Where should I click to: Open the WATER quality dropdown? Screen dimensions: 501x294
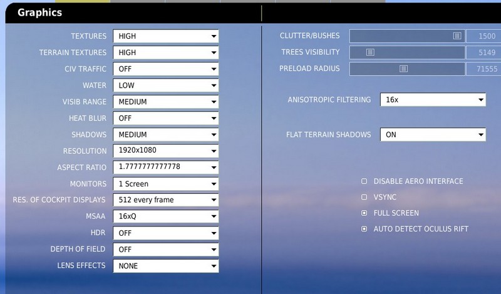point(165,85)
